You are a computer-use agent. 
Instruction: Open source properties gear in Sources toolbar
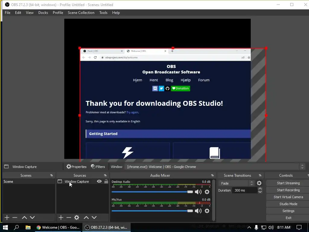pyautogui.click(x=77, y=217)
